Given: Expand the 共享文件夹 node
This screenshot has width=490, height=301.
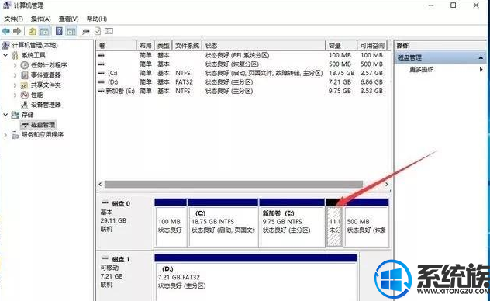Looking at the screenshot, I should pyautogui.click(x=15, y=85).
